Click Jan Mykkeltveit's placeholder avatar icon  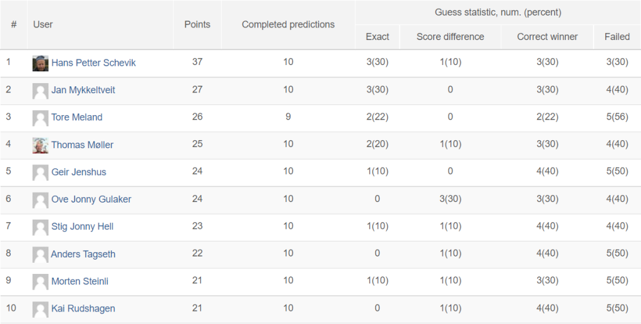click(x=41, y=91)
